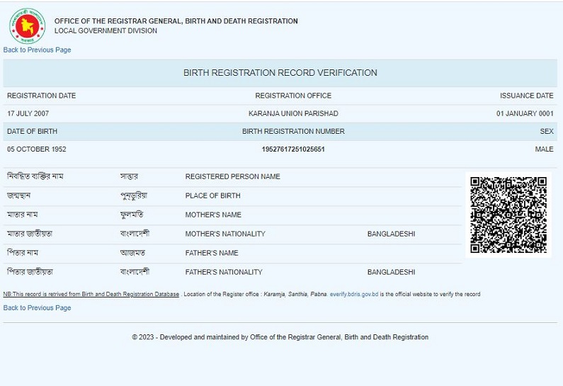
Task: Click the Registered Person Name label
Action: 232,176
